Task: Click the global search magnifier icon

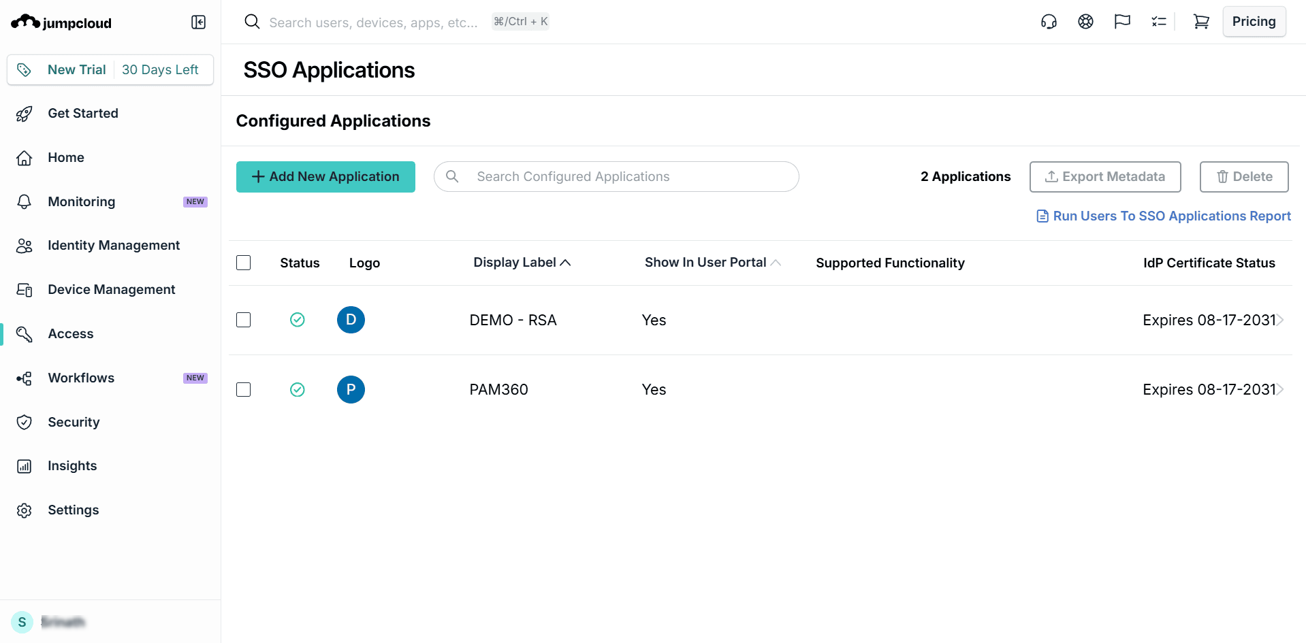Action: (252, 22)
